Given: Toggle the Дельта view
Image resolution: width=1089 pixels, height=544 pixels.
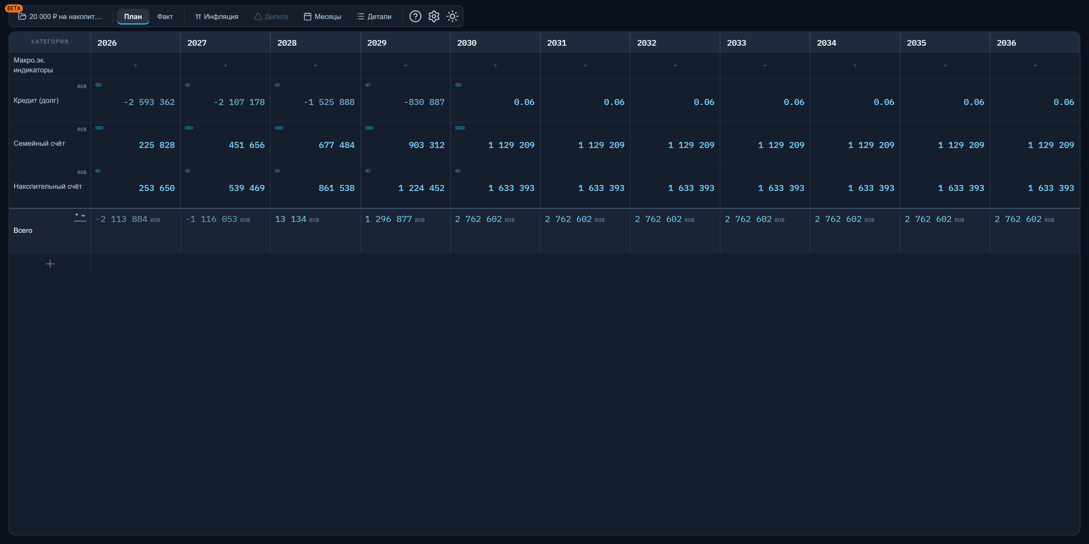Looking at the screenshot, I should [x=271, y=17].
